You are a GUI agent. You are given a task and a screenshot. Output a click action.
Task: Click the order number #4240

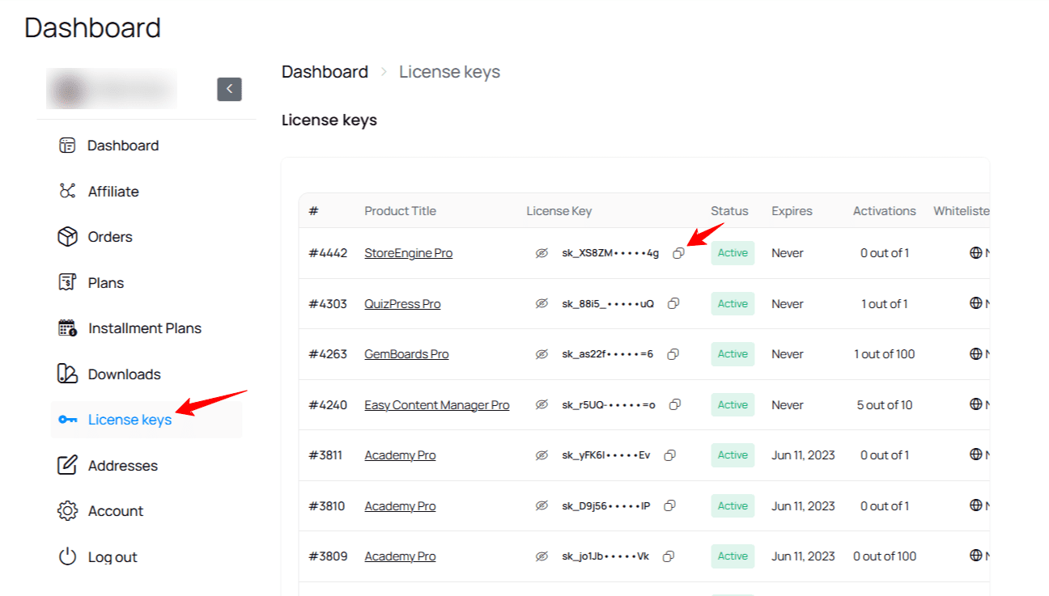328,405
